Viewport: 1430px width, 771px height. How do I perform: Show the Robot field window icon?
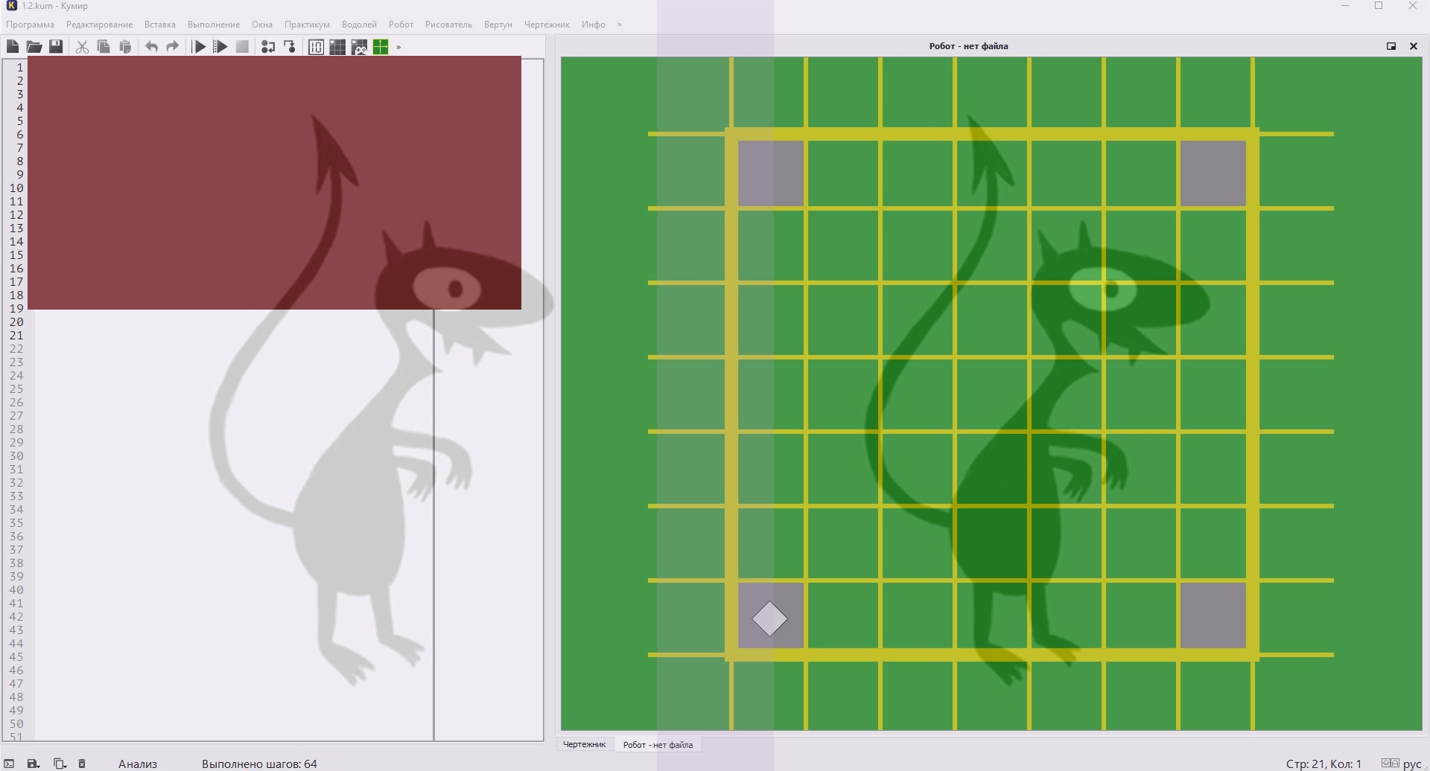click(x=337, y=47)
